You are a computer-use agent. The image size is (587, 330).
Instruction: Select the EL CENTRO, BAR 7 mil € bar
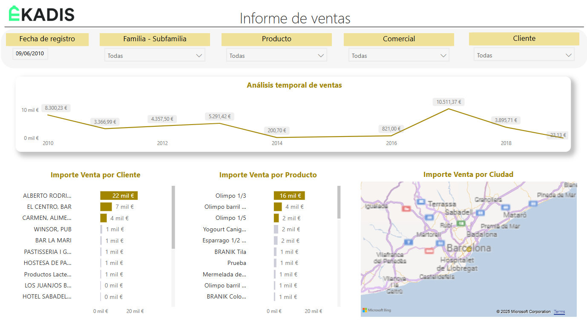pyautogui.click(x=106, y=207)
